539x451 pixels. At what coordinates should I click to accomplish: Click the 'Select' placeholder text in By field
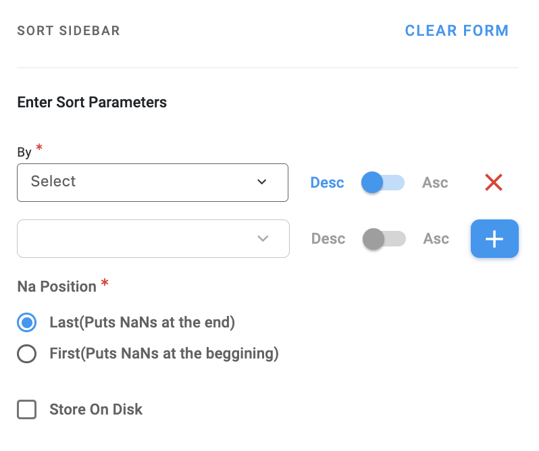coord(53,182)
